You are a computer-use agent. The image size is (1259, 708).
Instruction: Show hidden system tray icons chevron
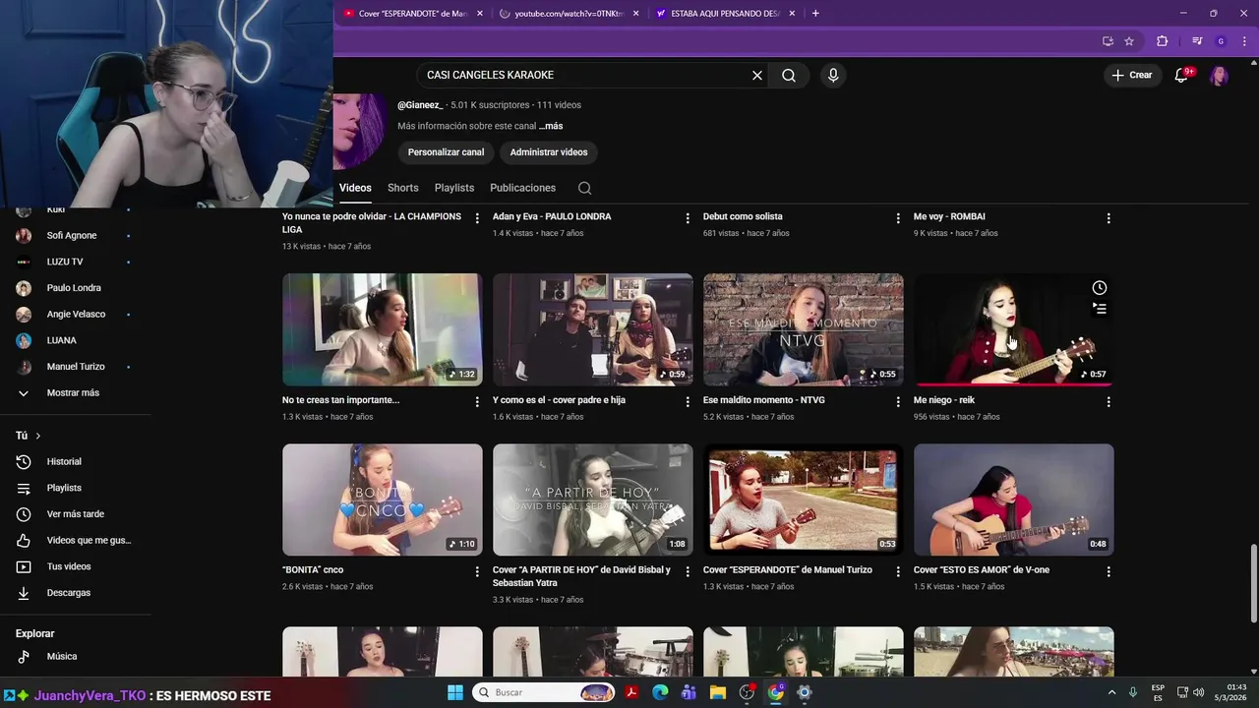click(1112, 692)
